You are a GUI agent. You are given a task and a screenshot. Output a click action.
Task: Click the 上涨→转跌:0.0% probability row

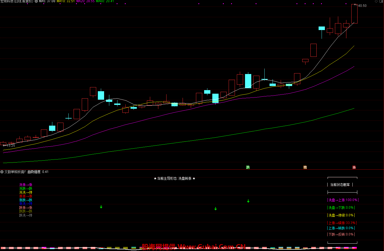[x=341, y=228]
